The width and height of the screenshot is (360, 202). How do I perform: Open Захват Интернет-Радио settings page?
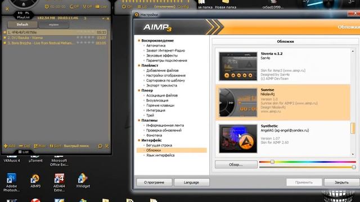click(x=165, y=50)
